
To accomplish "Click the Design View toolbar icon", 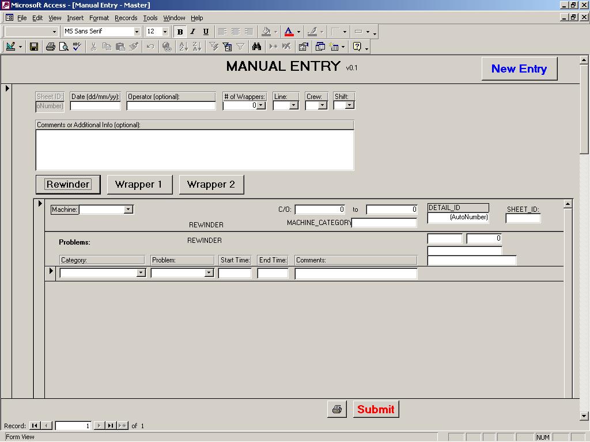I will (x=10, y=47).
